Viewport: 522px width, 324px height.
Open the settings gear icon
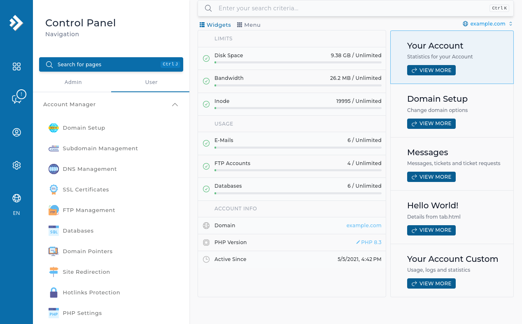[x=16, y=165]
